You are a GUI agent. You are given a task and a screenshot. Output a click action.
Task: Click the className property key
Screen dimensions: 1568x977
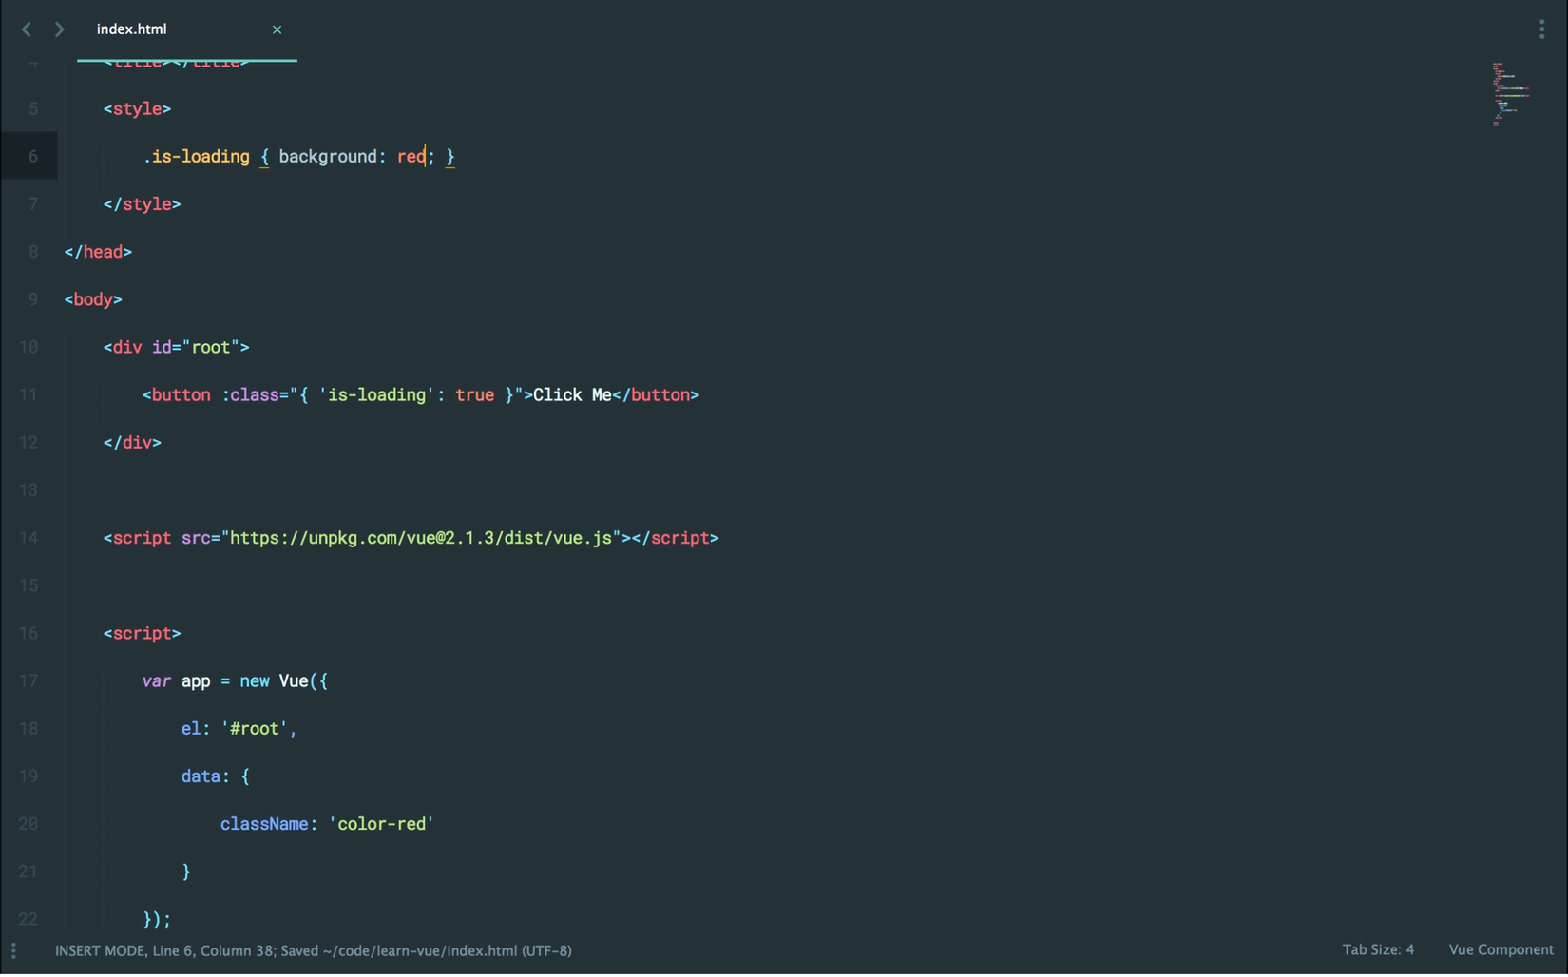click(x=264, y=823)
